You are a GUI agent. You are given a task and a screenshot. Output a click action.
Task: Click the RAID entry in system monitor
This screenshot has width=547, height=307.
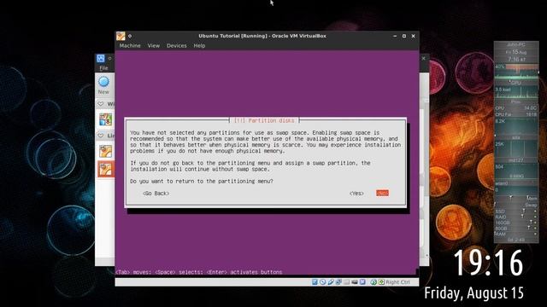tap(501, 217)
